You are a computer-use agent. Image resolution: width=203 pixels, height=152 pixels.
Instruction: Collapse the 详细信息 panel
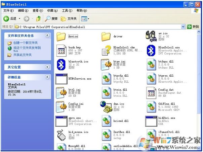[x=47, y=77]
